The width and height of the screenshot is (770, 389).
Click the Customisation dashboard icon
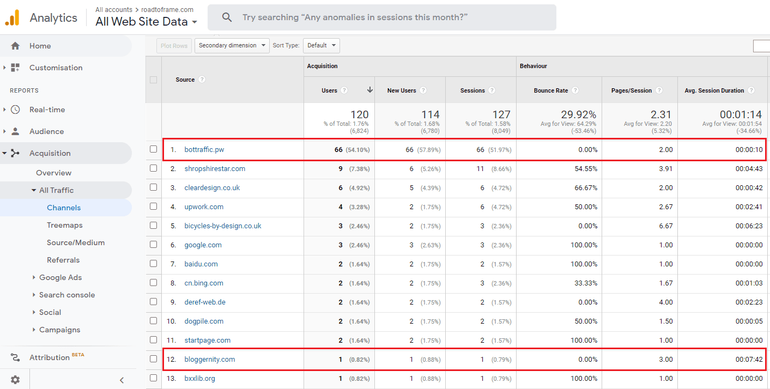15,68
